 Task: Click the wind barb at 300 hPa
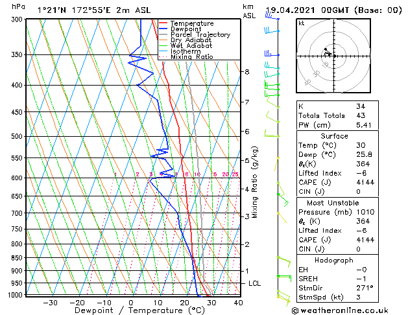pos(272,16)
